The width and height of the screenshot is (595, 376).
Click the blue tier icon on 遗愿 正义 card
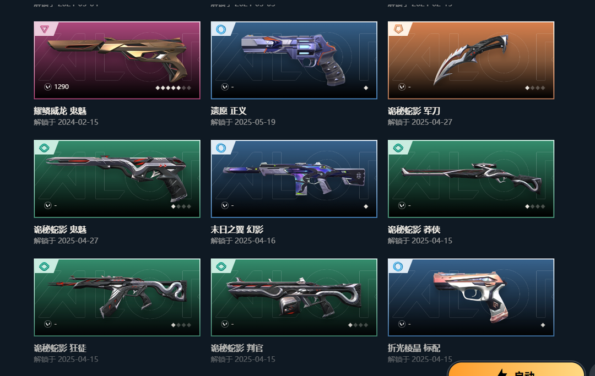click(x=221, y=29)
